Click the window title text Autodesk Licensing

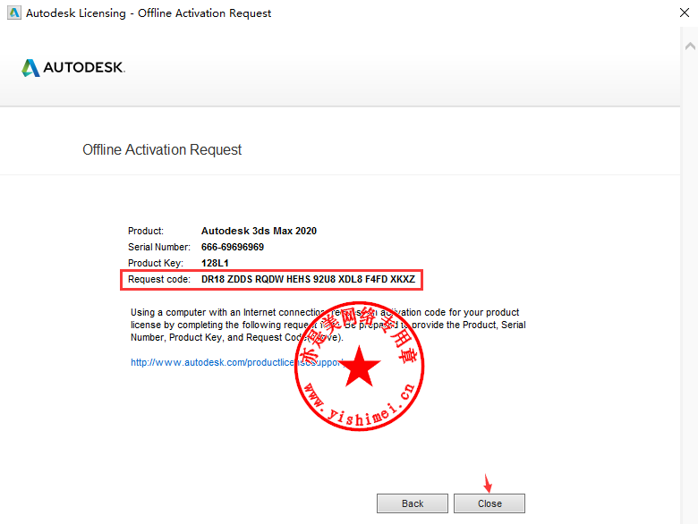(x=149, y=13)
